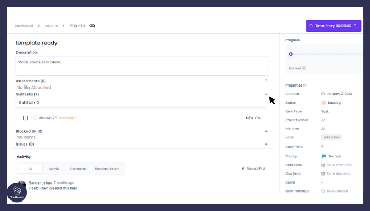Click the Newest First sort icon

coord(243,169)
